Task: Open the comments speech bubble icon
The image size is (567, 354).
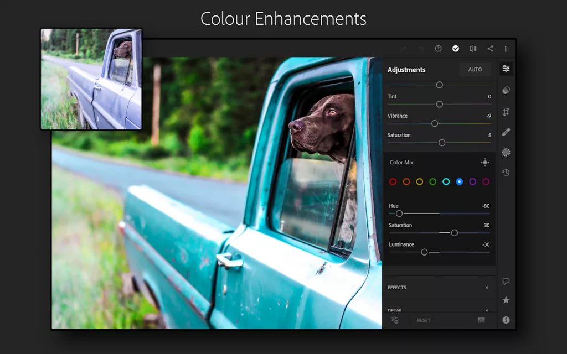Action: [x=506, y=282]
